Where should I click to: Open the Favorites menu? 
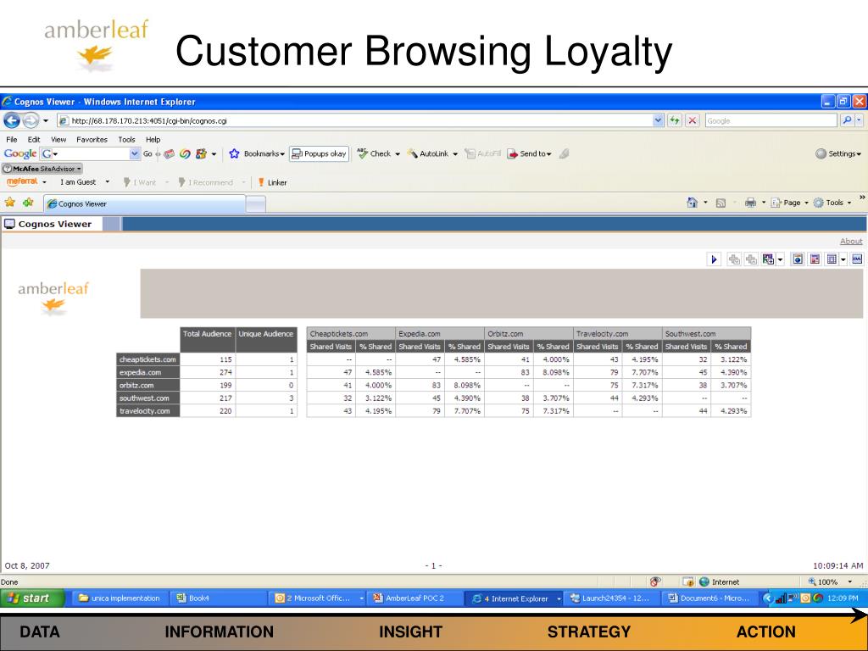(92, 140)
